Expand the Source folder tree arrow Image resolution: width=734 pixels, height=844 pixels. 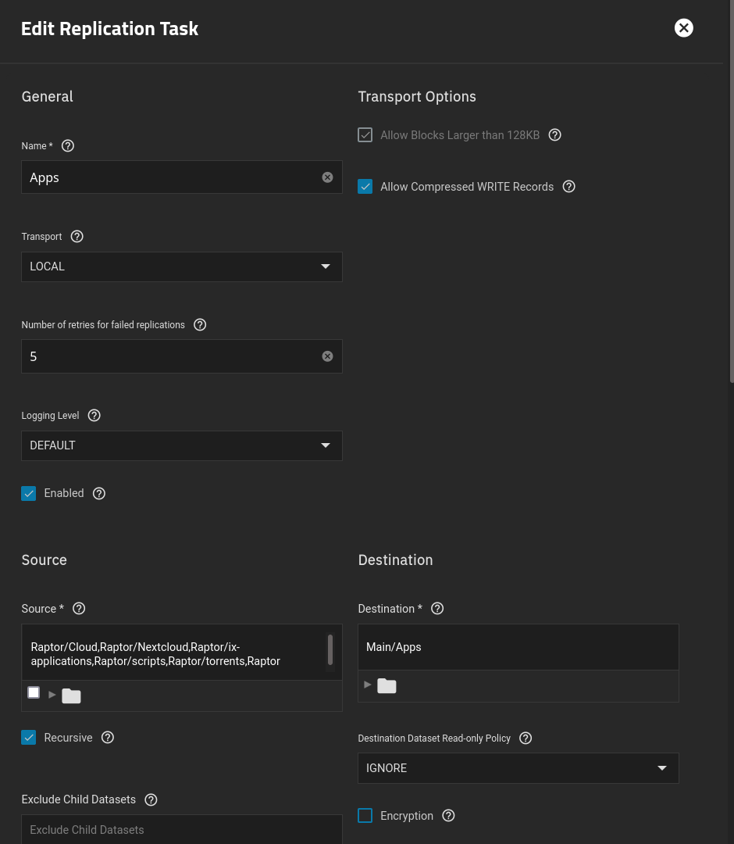tap(52, 695)
